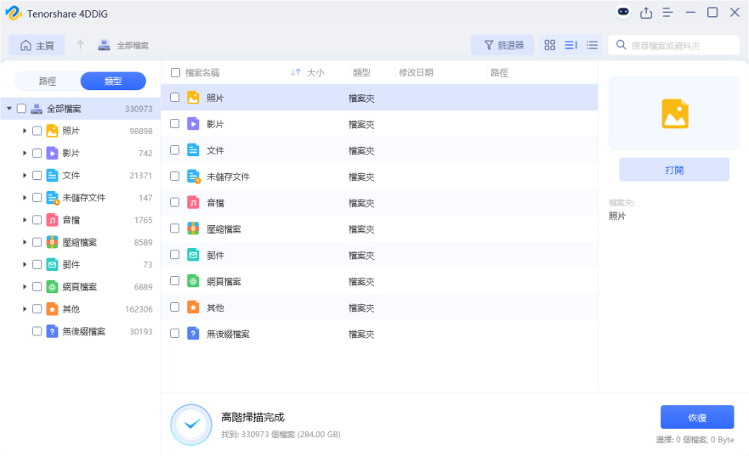Check the 照片 checkbox in sidebar tree
The width and height of the screenshot is (749, 456).
pyautogui.click(x=37, y=131)
